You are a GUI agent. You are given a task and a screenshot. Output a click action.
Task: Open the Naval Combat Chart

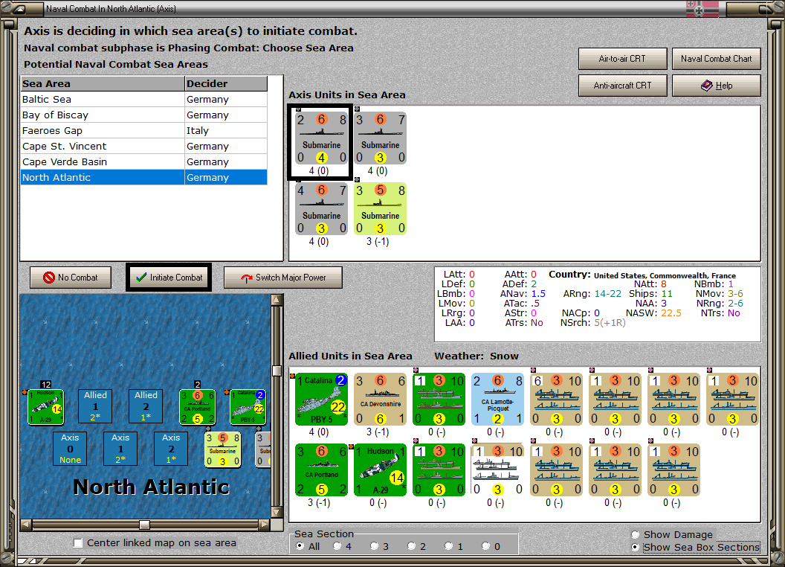coord(716,59)
